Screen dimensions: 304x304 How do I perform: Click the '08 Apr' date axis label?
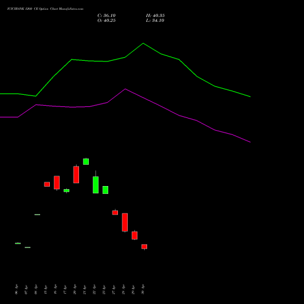[36, 289]
